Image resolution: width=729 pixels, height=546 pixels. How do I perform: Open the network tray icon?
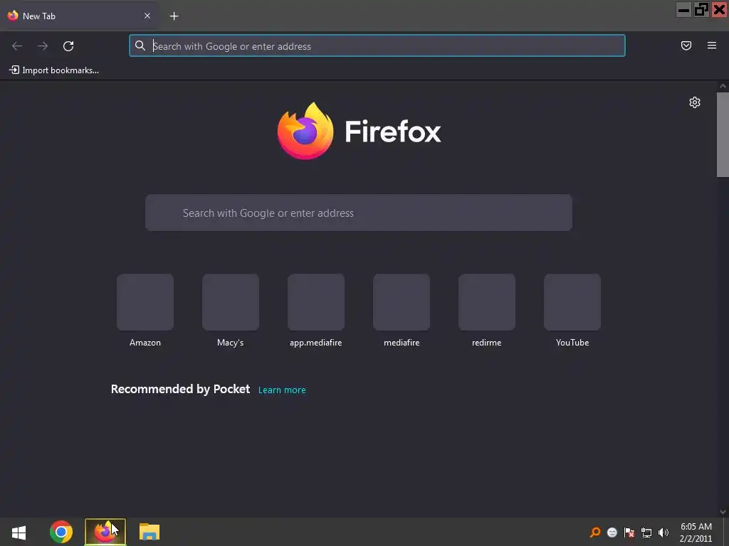point(646,532)
